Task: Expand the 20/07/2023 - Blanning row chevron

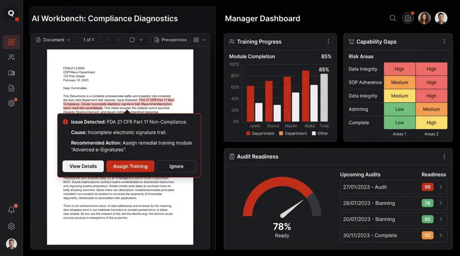Action: click(x=441, y=219)
